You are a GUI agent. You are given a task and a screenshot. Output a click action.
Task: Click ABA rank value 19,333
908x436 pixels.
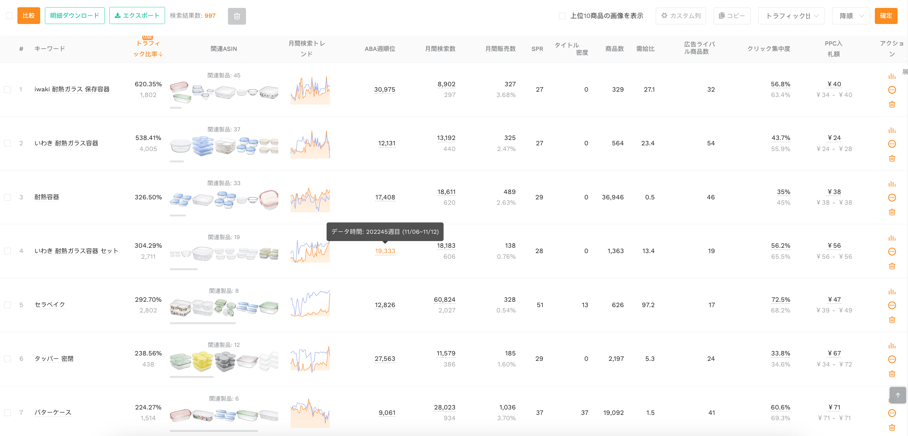385,251
